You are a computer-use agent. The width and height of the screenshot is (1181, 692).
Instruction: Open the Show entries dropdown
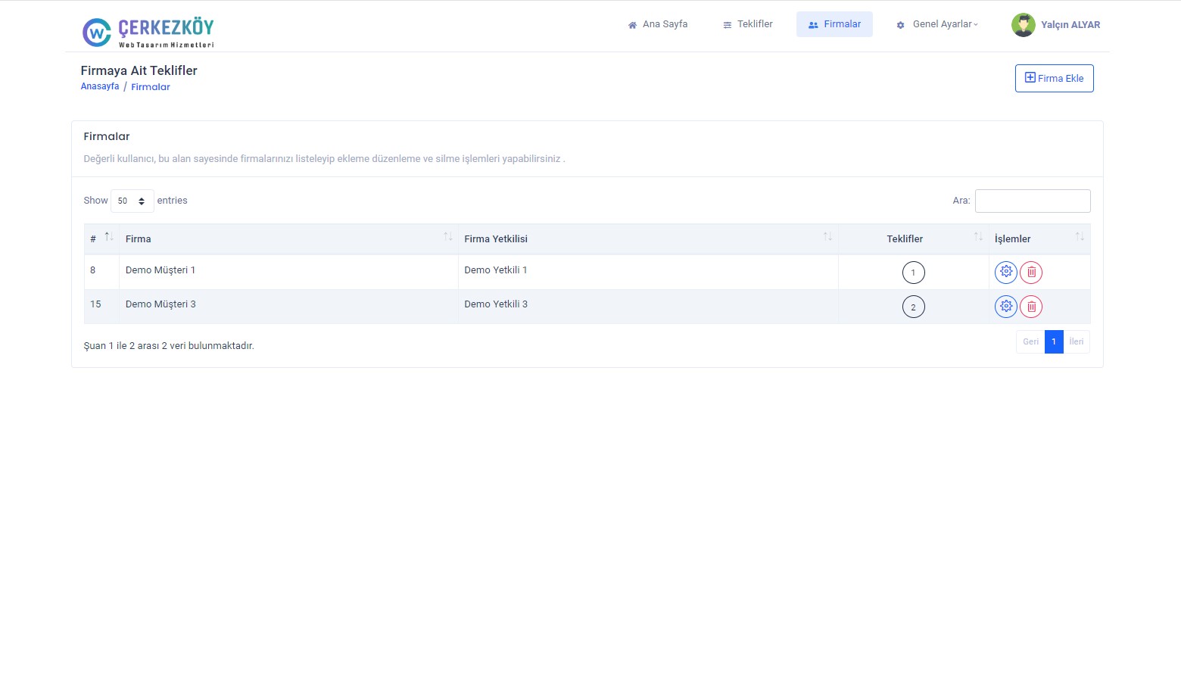click(x=132, y=201)
